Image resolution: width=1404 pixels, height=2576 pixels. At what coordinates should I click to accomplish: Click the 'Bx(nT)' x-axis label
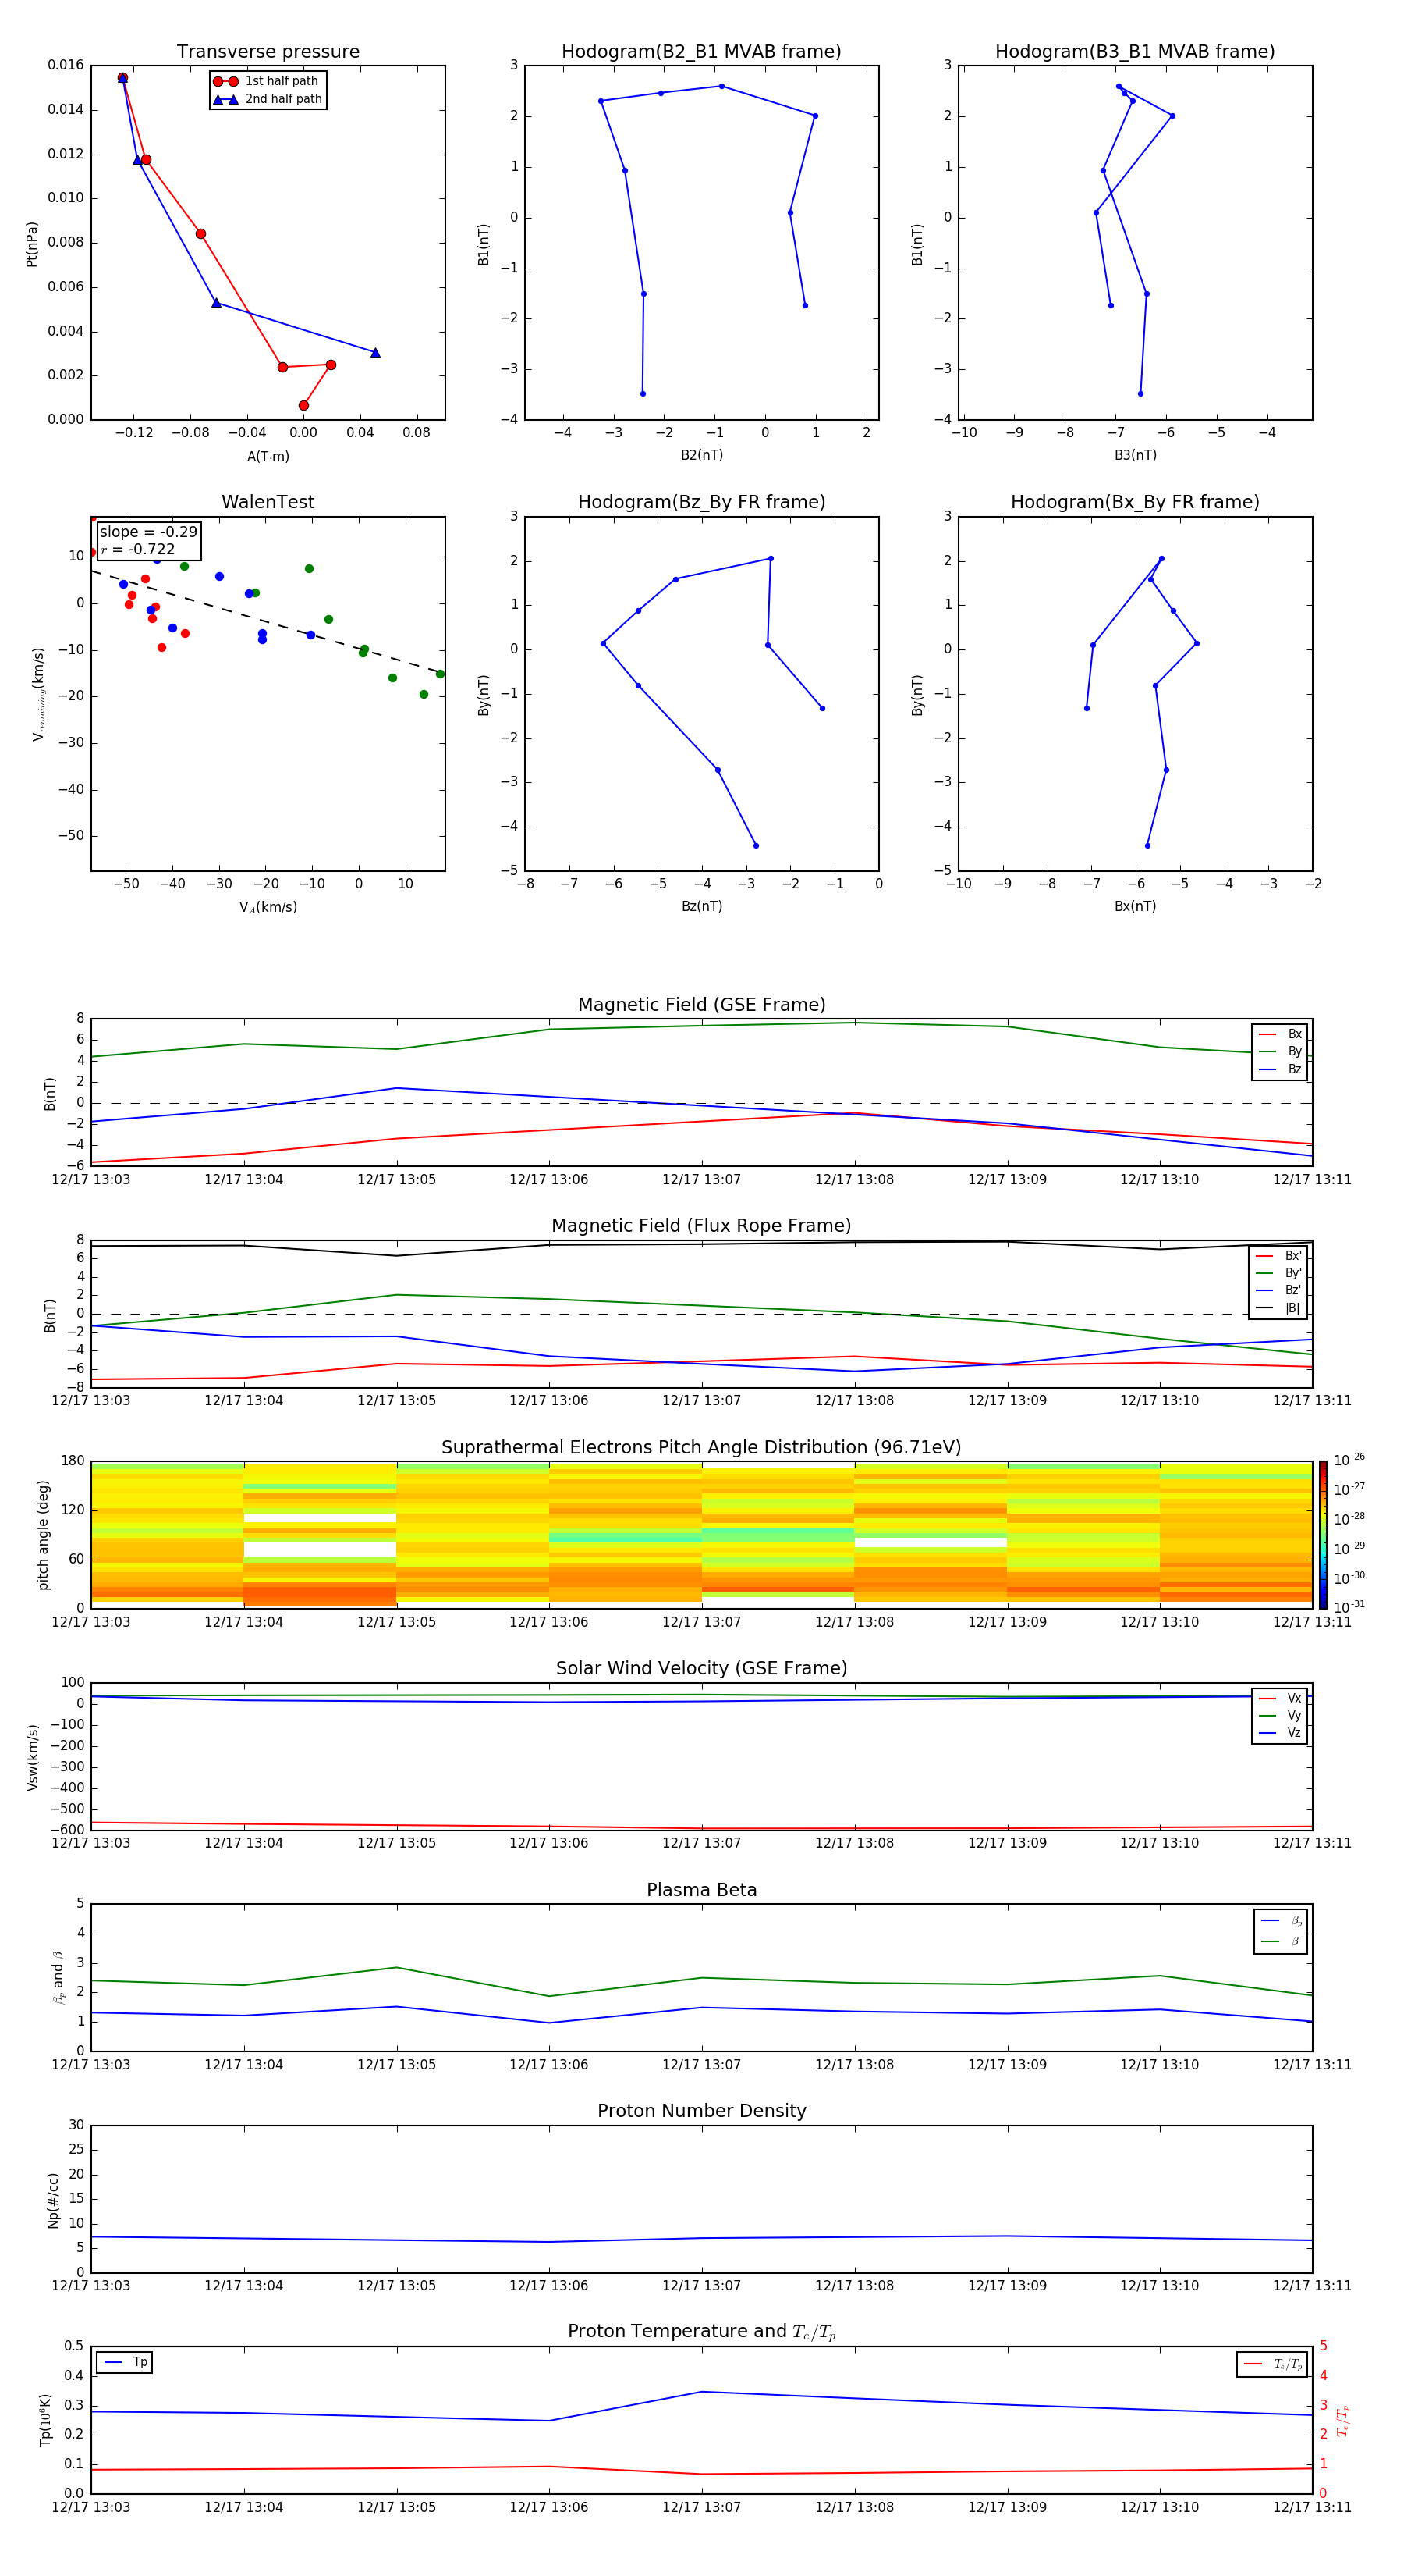point(1135,907)
